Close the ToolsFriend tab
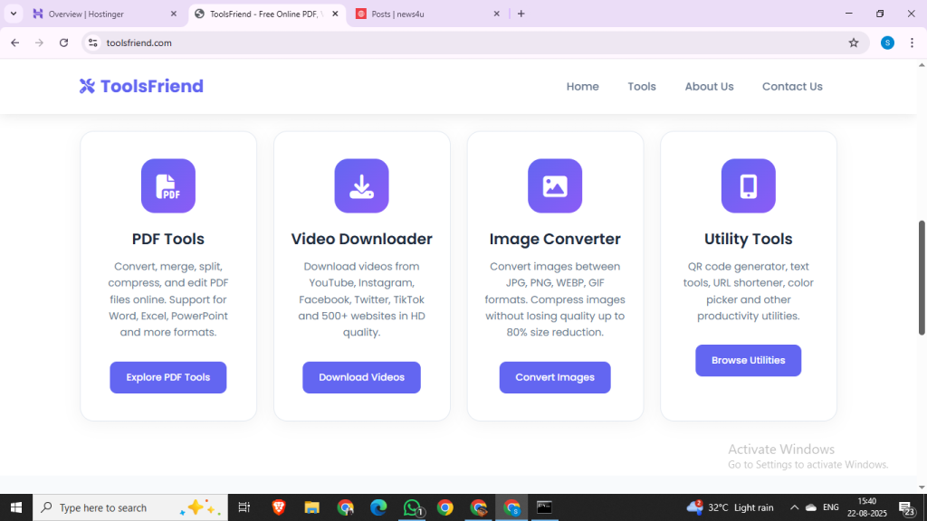Screen dimensions: 927x521 [x=335, y=14]
